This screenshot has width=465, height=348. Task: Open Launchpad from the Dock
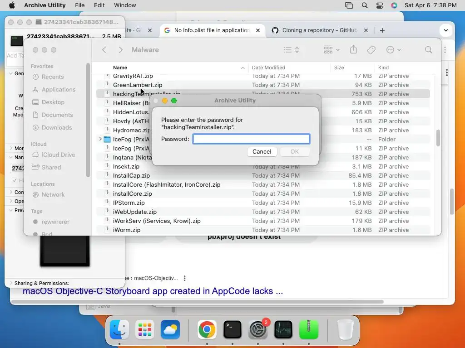tap(145, 329)
